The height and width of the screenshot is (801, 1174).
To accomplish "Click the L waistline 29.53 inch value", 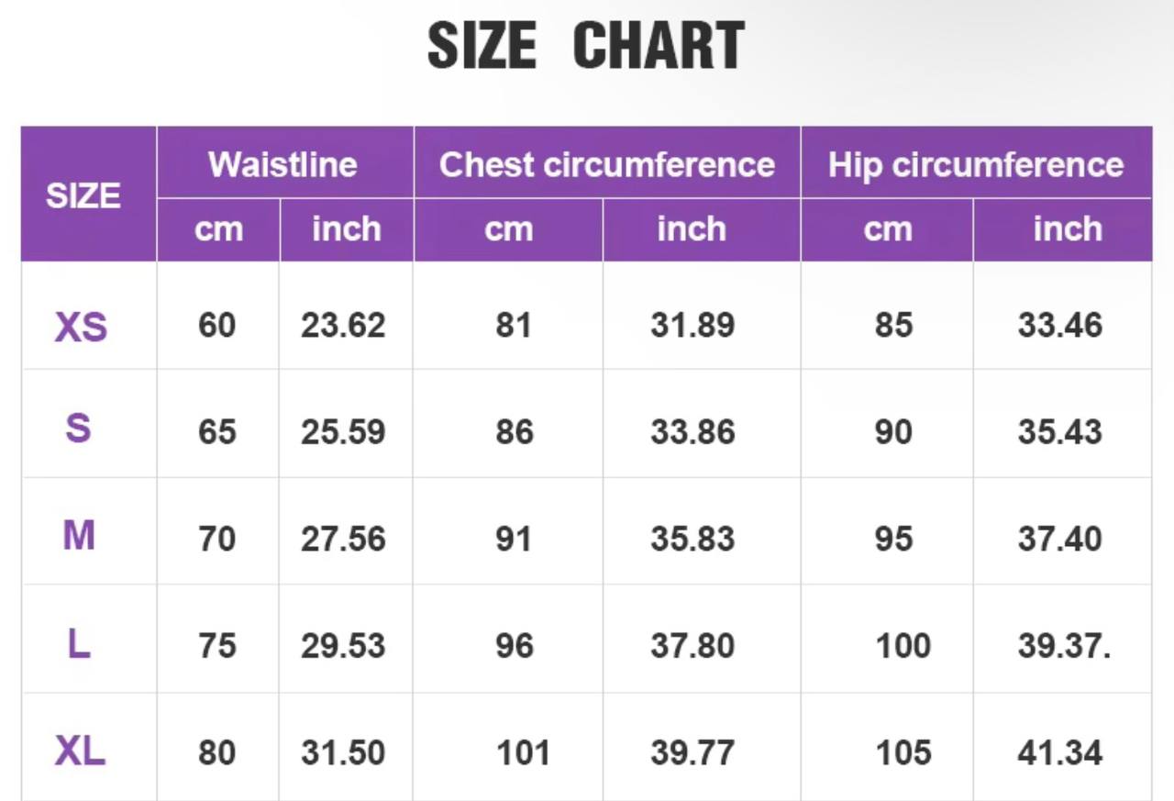I will (343, 646).
